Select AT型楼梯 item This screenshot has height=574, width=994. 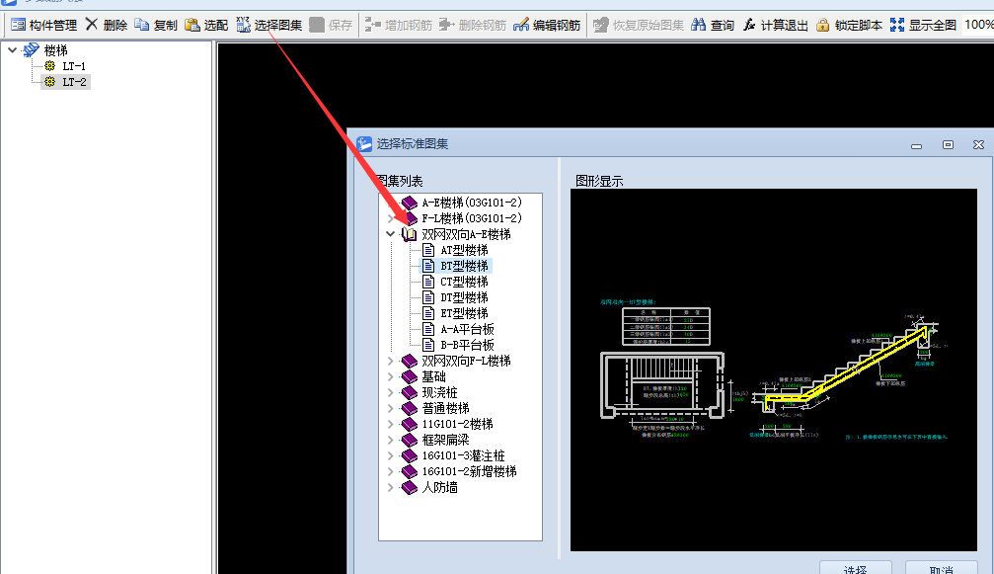coord(464,250)
